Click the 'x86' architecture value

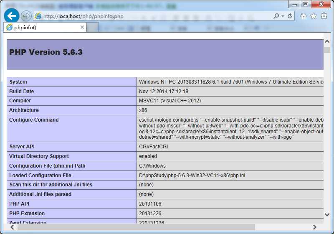tap(143, 110)
